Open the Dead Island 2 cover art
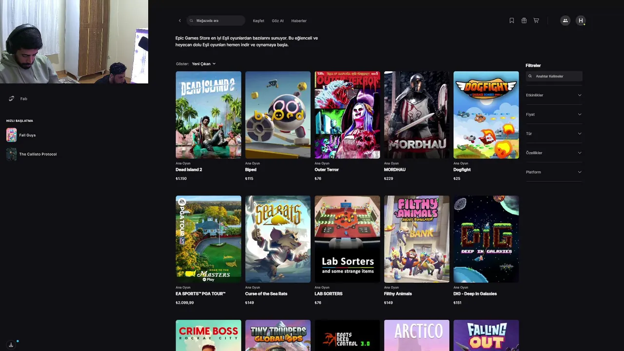The height and width of the screenshot is (351, 624). (208, 115)
